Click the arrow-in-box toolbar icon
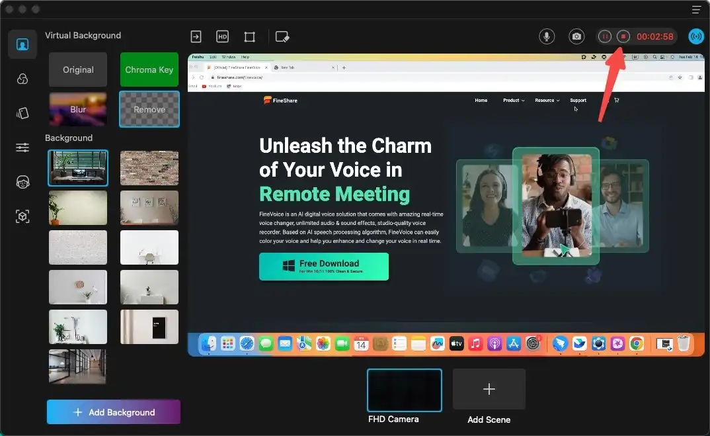The height and width of the screenshot is (436, 710). point(196,36)
